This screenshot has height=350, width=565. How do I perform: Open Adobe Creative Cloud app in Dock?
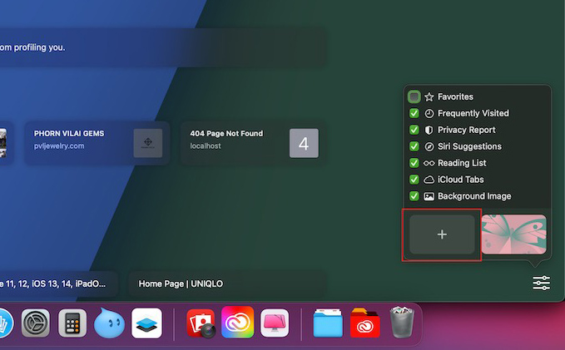coord(237,323)
